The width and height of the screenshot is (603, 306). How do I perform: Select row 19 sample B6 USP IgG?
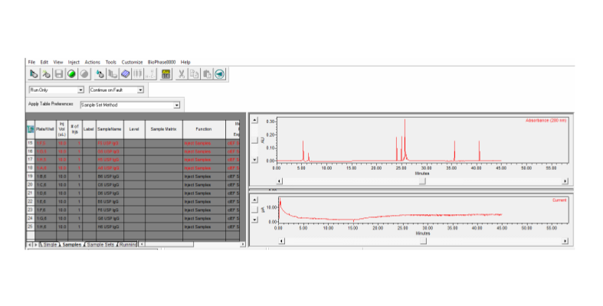point(107,176)
